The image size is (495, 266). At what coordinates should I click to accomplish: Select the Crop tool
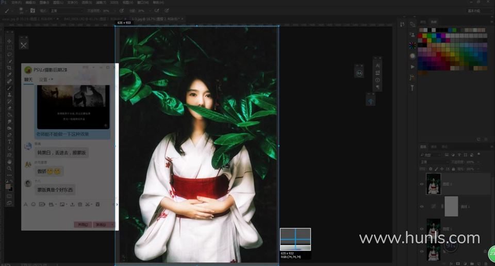click(9, 68)
